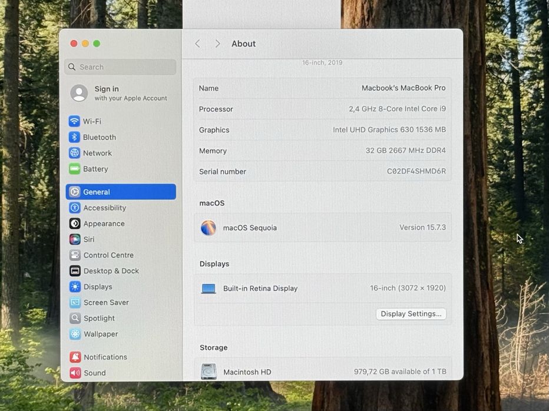Click the Macintosh HD drive icon
Image resolution: width=549 pixels, height=411 pixels.
(x=209, y=372)
